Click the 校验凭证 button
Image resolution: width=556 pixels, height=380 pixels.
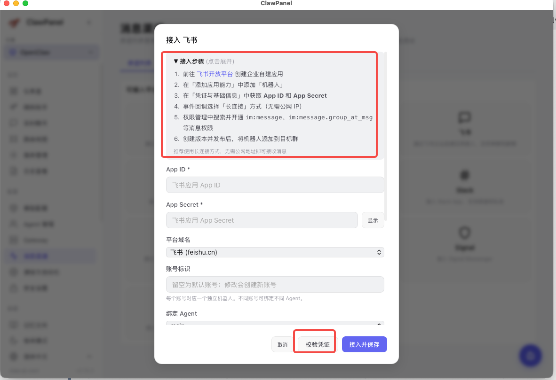[x=318, y=345]
